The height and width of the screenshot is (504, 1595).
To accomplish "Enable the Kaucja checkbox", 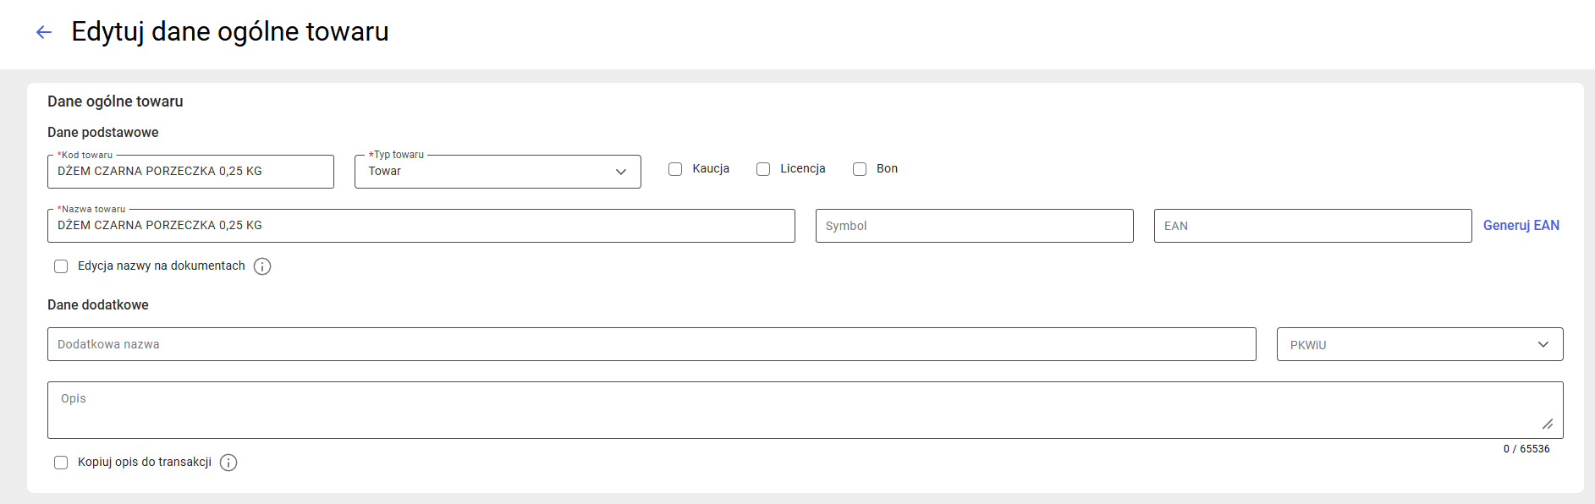I will point(675,169).
